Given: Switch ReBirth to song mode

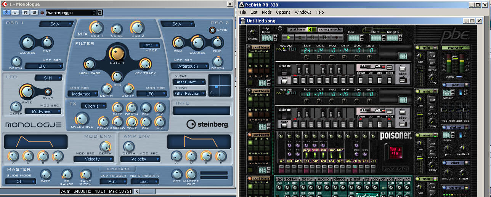Looking at the screenshot, I should [x=330, y=29].
